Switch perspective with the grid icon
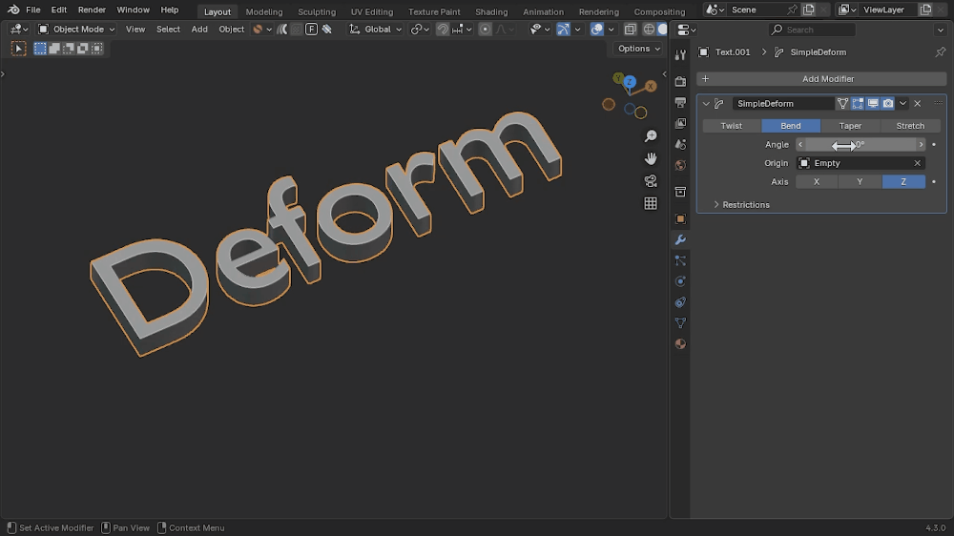This screenshot has height=536, width=954. [x=651, y=203]
